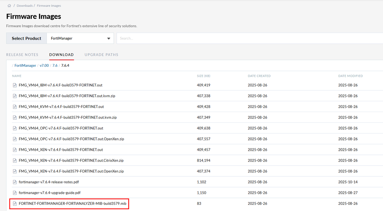Click file icon for FMG_VM64_IBM out.kvm.zip
The image size is (383, 211).
(x=15, y=96)
